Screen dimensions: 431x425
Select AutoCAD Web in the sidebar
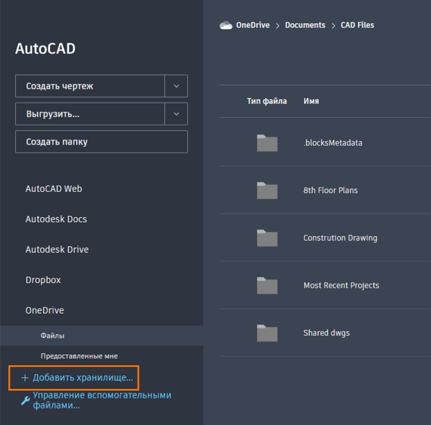[54, 189]
